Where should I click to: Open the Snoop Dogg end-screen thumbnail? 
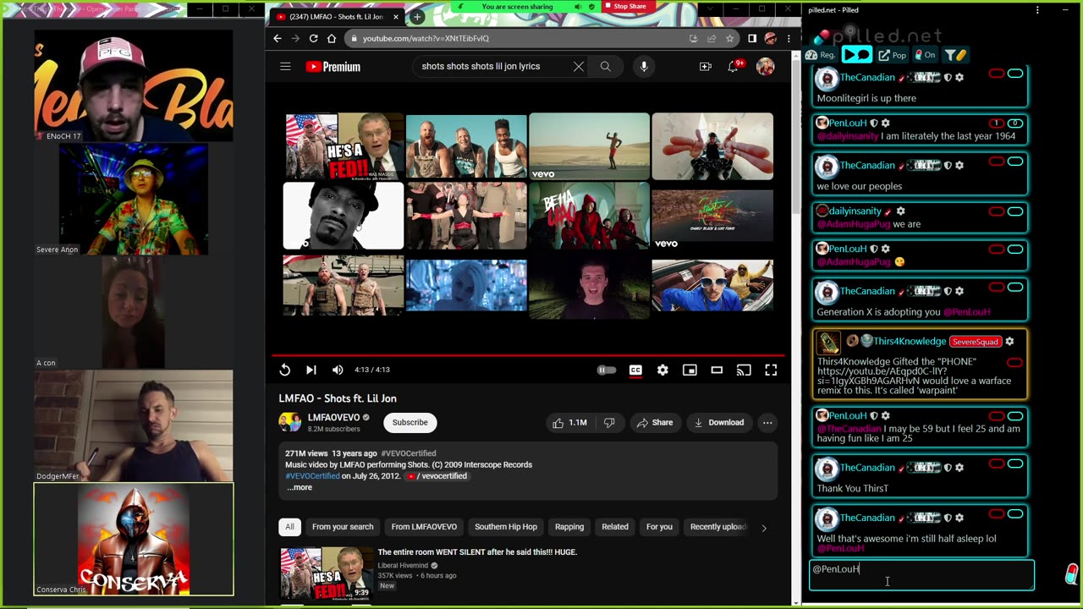344,216
